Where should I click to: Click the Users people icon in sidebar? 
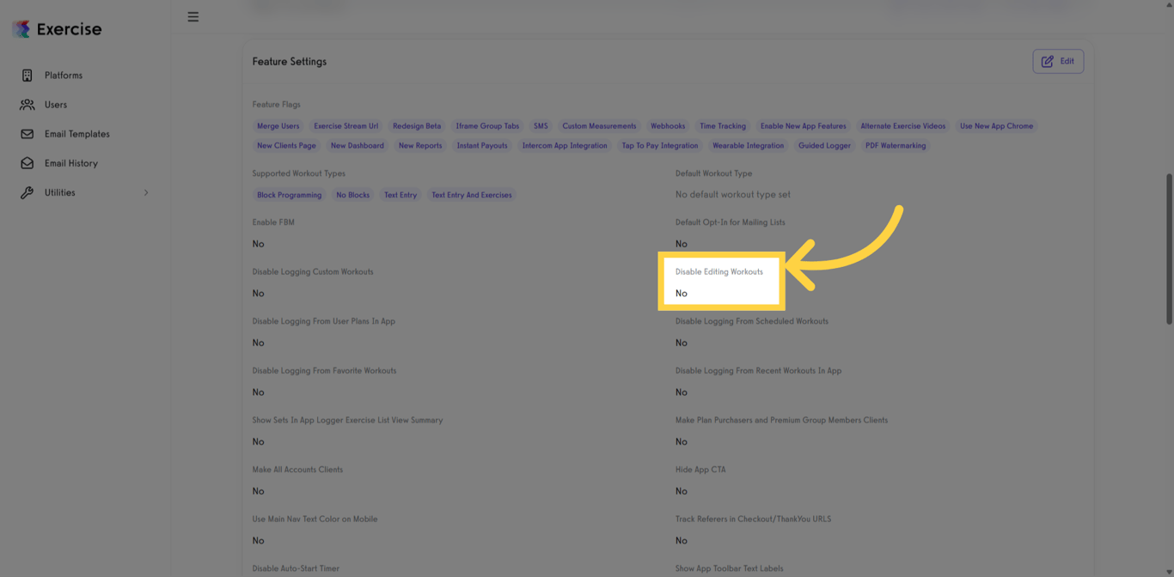click(x=27, y=104)
